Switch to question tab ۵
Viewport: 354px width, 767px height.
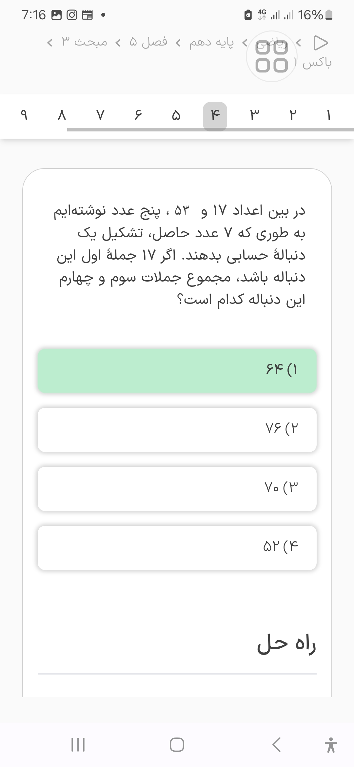176,115
